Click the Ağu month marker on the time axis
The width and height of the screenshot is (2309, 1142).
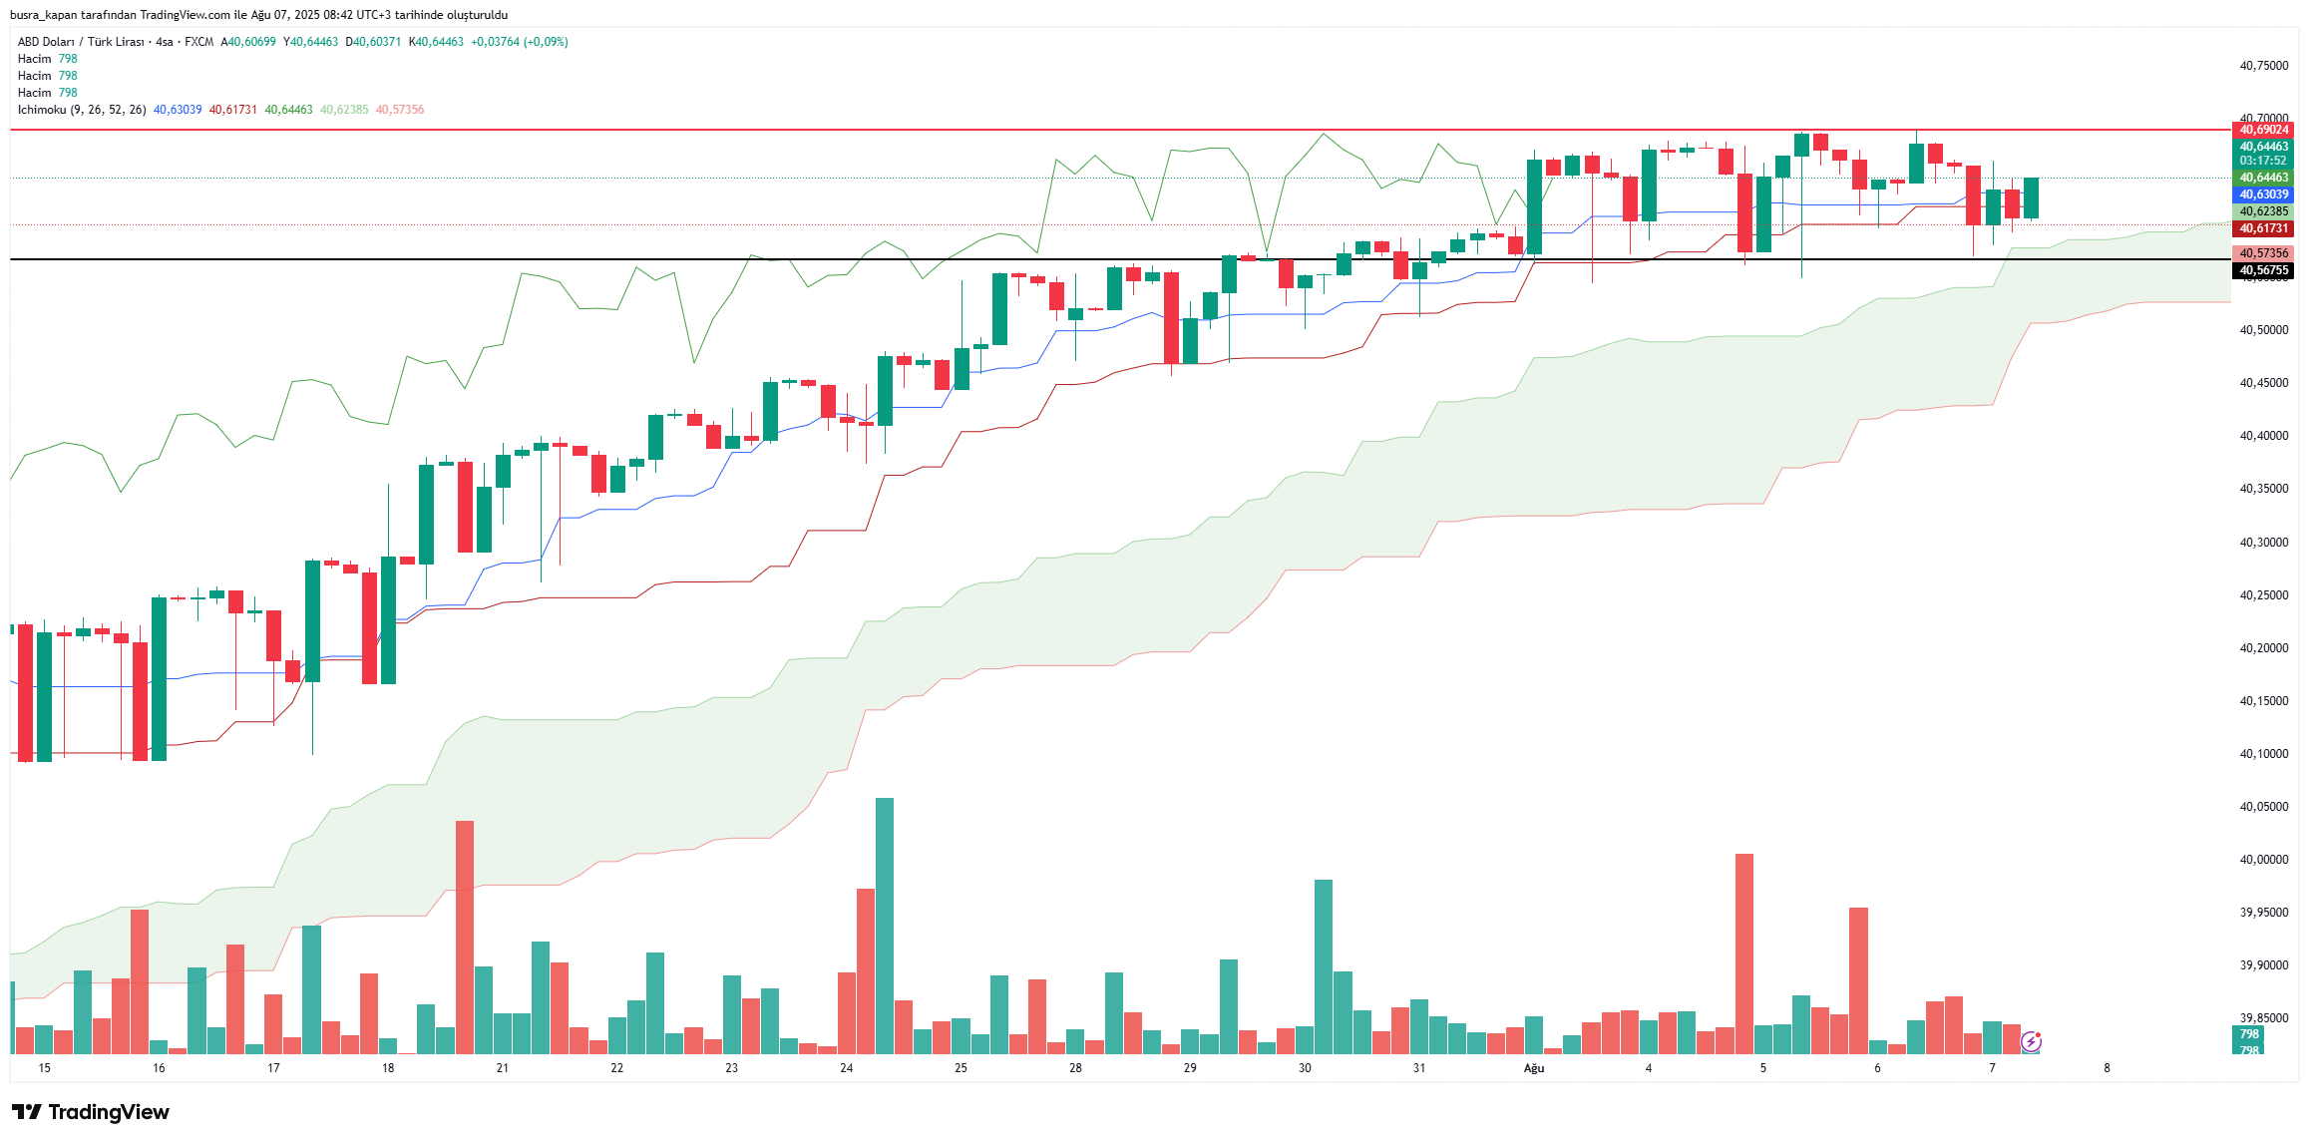pyautogui.click(x=1534, y=1068)
